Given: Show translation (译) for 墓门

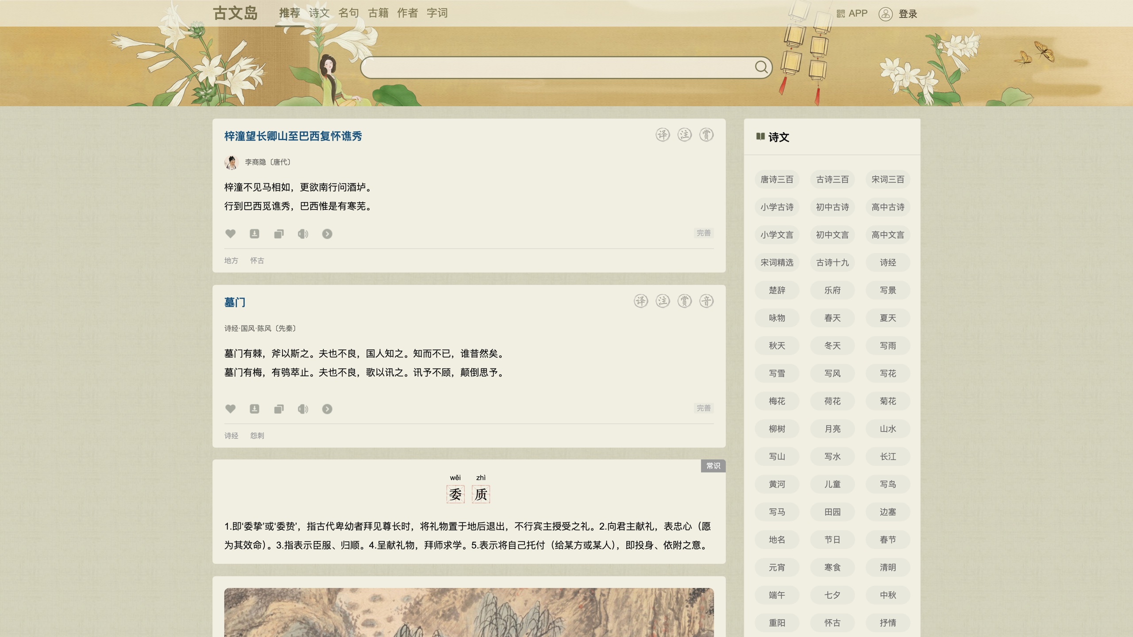Looking at the screenshot, I should coord(641,301).
